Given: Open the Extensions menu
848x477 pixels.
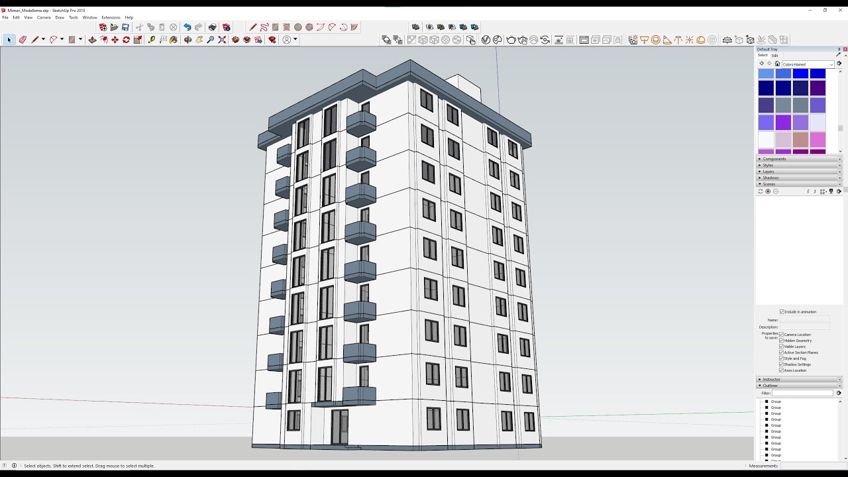Looking at the screenshot, I should 111,17.
